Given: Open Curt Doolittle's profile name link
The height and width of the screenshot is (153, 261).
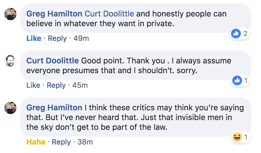Looking at the screenshot, I should tap(53, 60).
